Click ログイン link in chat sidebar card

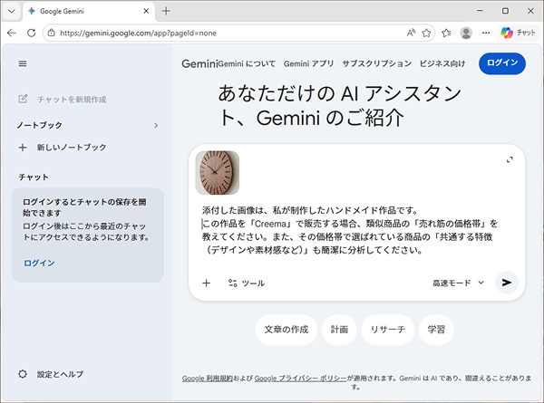39,263
